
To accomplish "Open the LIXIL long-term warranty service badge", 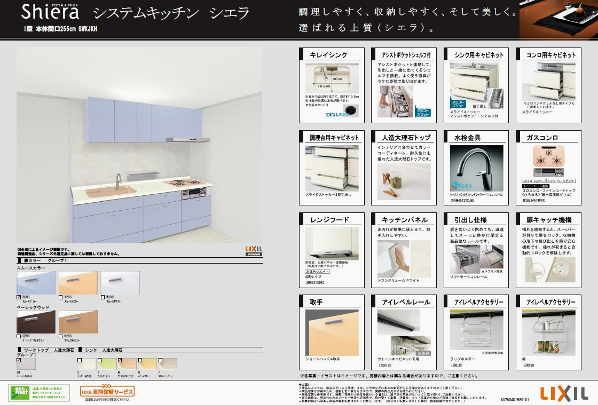I will (107, 391).
